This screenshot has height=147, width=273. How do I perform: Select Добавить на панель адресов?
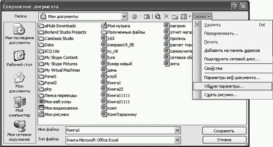tap(232, 51)
